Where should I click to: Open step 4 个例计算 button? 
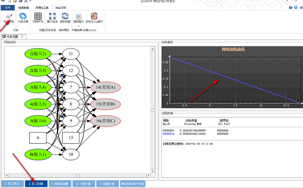tap(84, 184)
